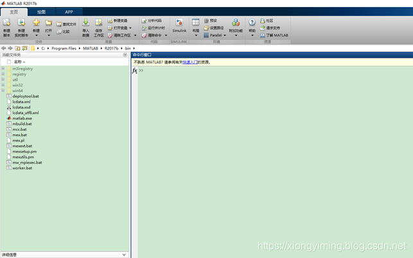Open Preferences (预设) from the ribbon
The height and width of the screenshot is (258, 413).
point(211,21)
